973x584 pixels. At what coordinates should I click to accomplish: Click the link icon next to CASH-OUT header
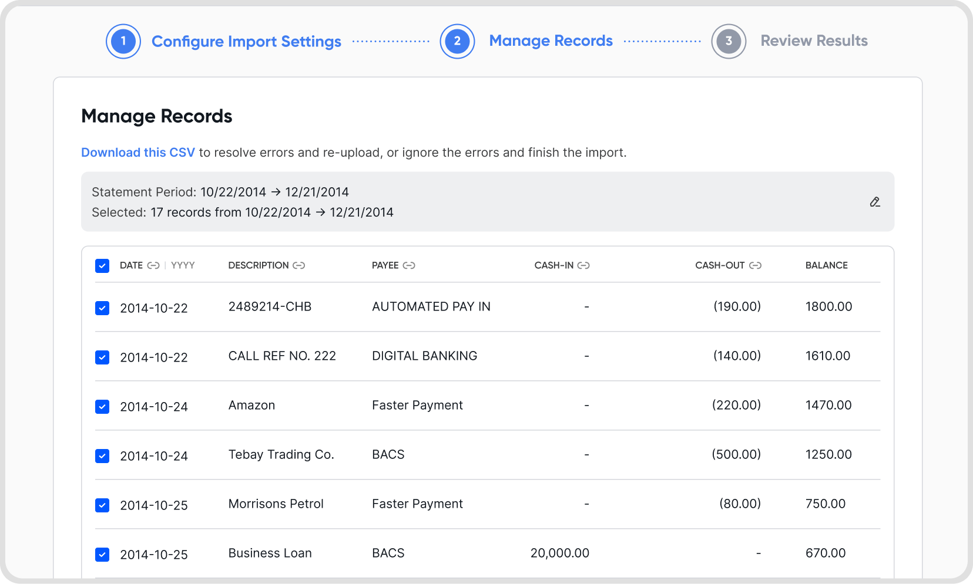(756, 265)
